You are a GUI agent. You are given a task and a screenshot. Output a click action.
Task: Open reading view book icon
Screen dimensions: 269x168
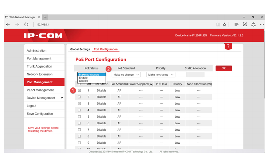click(x=218, y=25)
